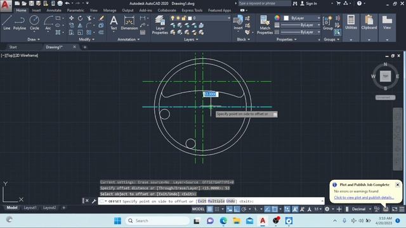The height and width of the screenshot is (228, 406).
Task: Expand the Draw panel
Action: 34,39
